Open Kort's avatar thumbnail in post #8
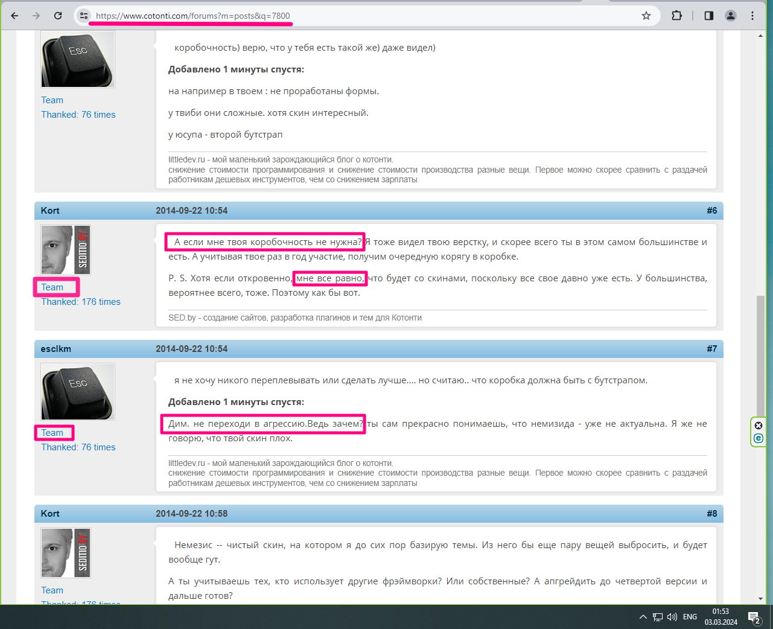This screenshot has width=773, height=629. coord(66,553)
